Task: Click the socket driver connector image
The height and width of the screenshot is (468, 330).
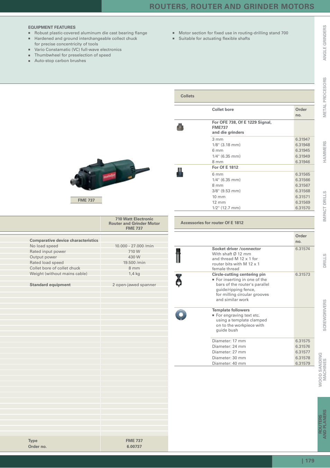Action: pos(178,256)
